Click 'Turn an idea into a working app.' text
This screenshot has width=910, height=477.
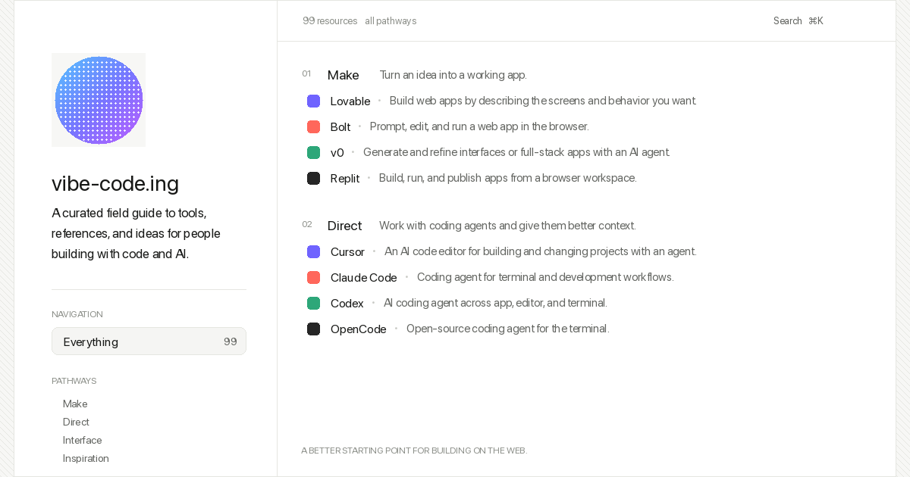point(453,75)
